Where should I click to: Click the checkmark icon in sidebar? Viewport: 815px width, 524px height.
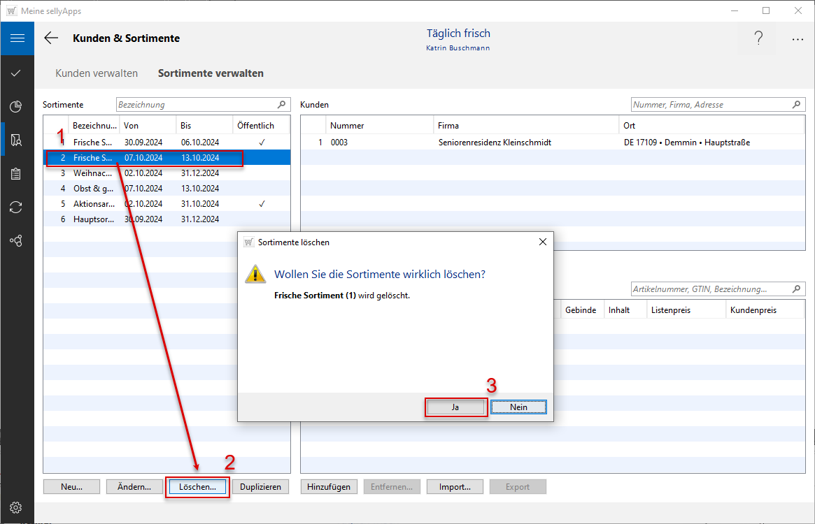tap(17, 73)
